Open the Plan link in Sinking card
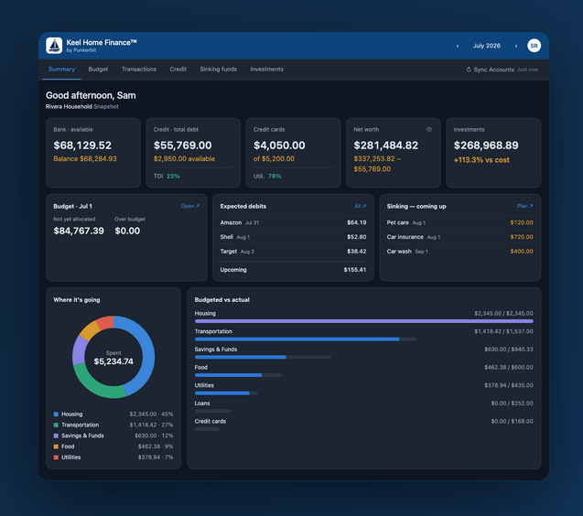This screenshot has height=516, width=583. click(x=524, y=206)
